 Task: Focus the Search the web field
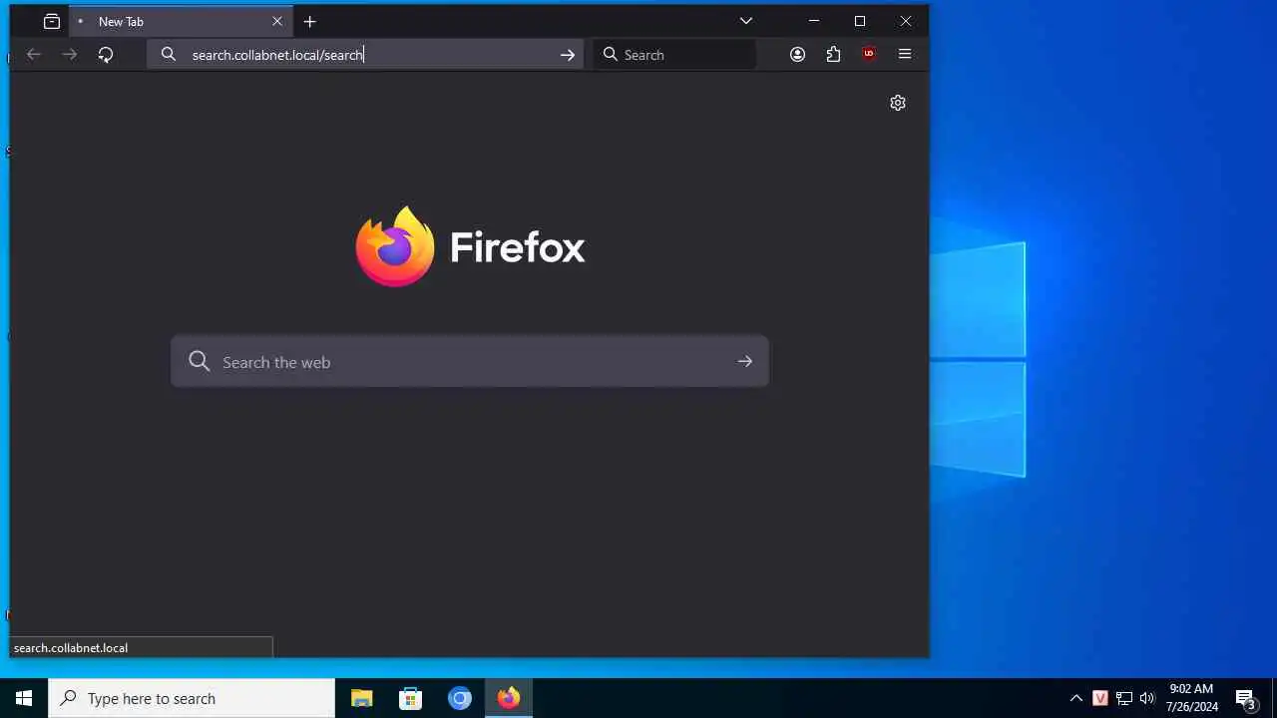(470, 362)
